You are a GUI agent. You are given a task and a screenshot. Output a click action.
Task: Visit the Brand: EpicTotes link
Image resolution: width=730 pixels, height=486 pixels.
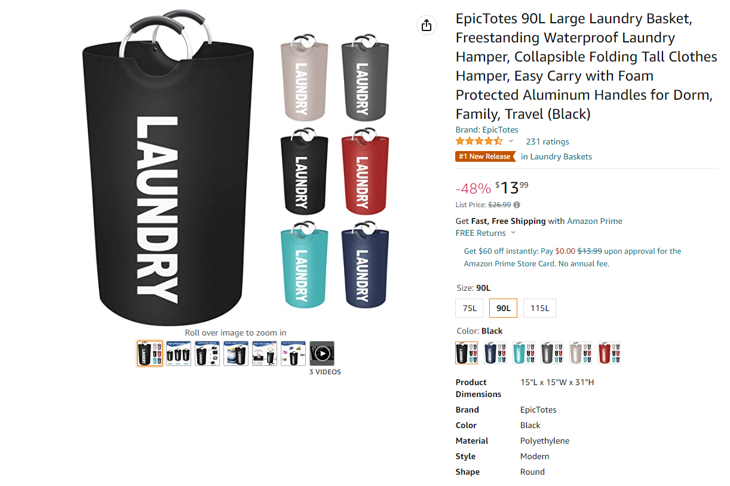click(x=487, y=130)
